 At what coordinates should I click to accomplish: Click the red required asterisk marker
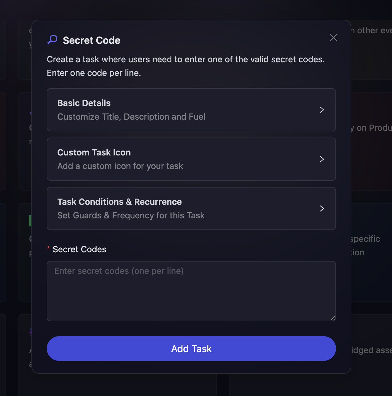point(48,248)
